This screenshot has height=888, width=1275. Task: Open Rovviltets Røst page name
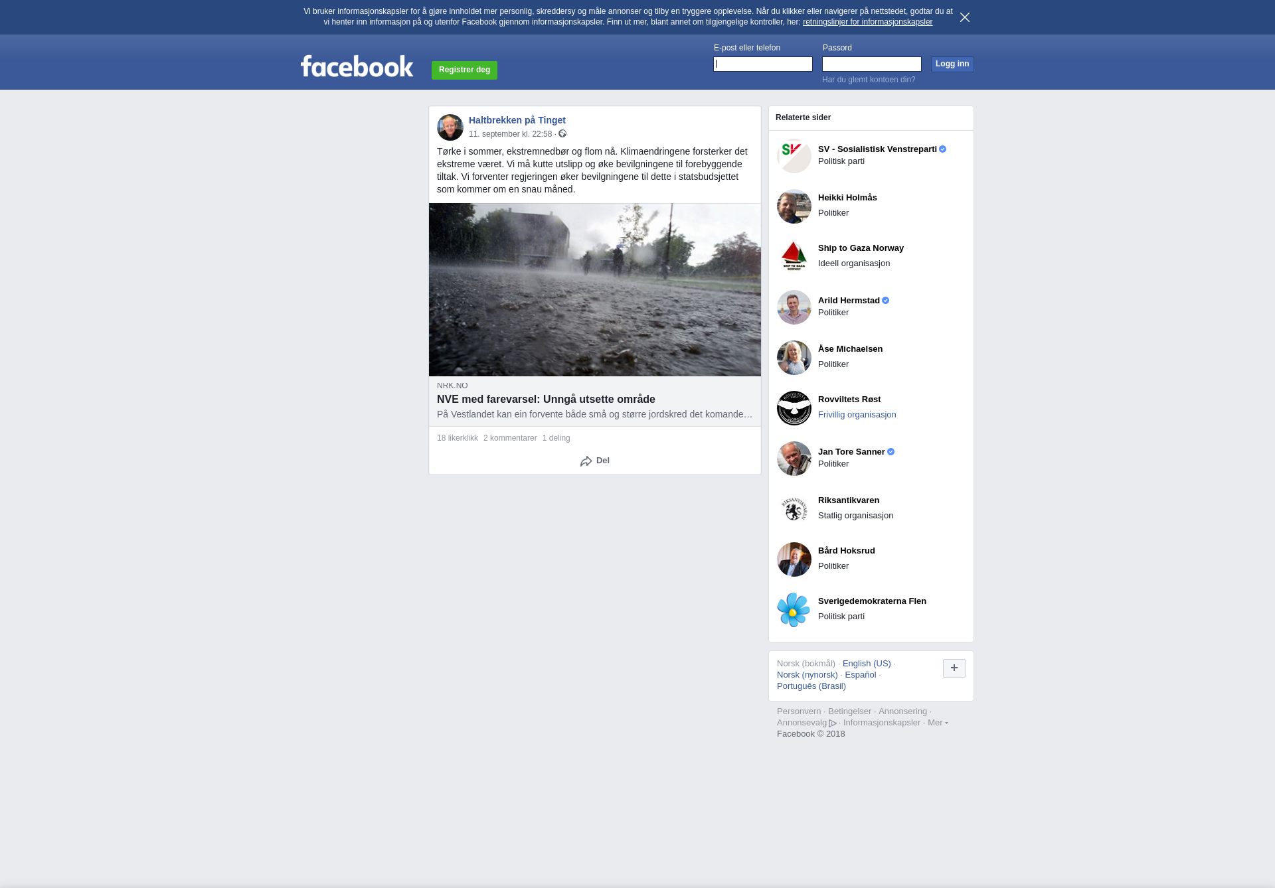point(849,400)
